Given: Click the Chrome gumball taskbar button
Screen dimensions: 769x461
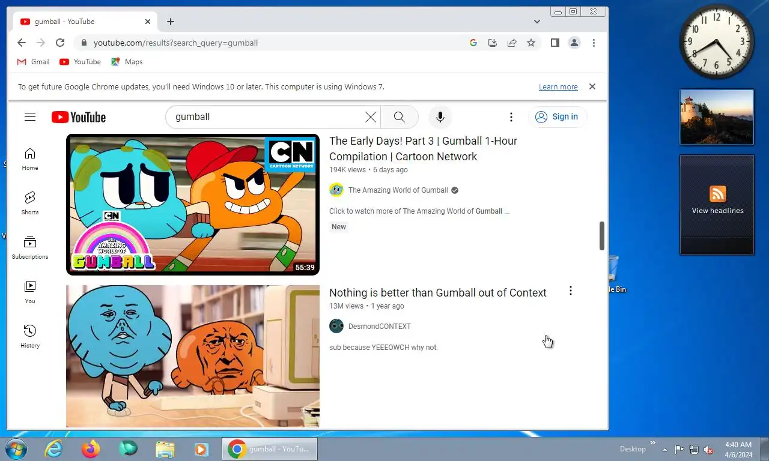Looking at the screenshot, I should (x=270, y=449).
